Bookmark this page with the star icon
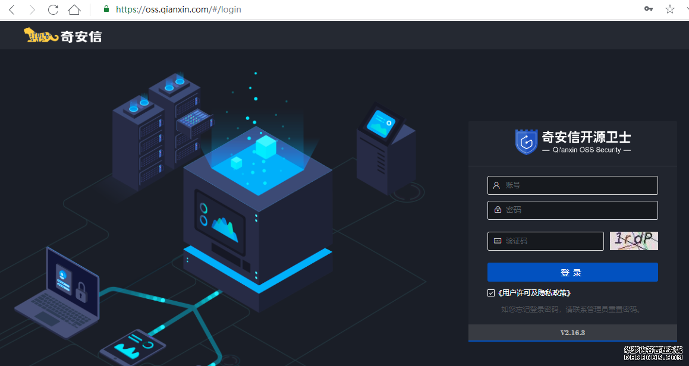This screenshot has height=366, width=689. (669, 10)
